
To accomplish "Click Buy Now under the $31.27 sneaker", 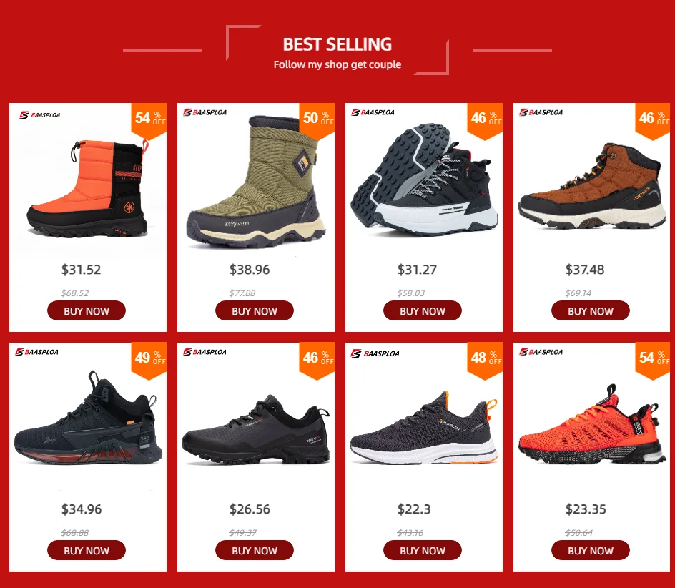I will tap(423, 310).
